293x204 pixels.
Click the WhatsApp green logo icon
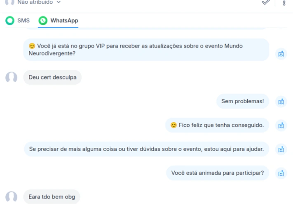(x=43, y=21)
